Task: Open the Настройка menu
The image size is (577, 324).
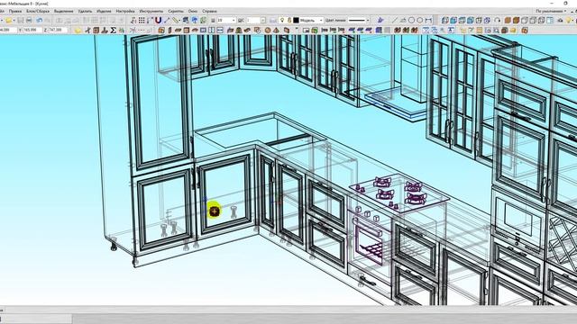Action: click(125, 12)
